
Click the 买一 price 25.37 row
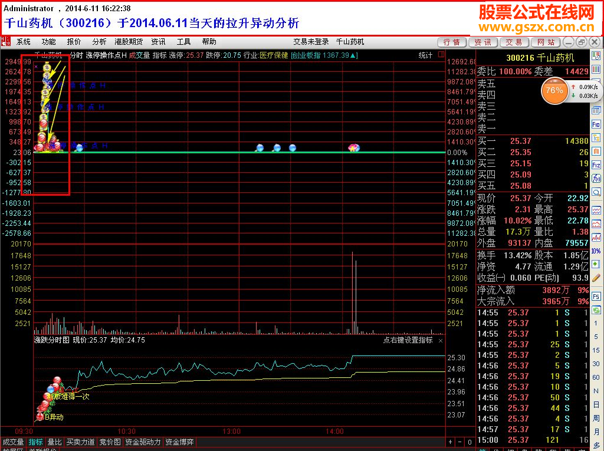click(x=533, y=141)
